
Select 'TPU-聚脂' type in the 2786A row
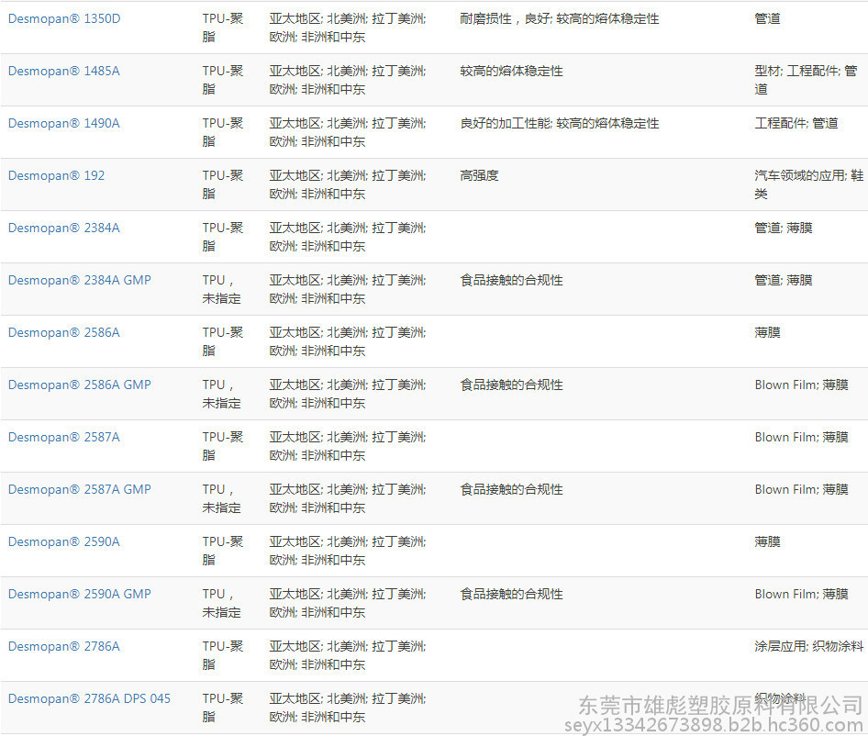coord(223,655)
